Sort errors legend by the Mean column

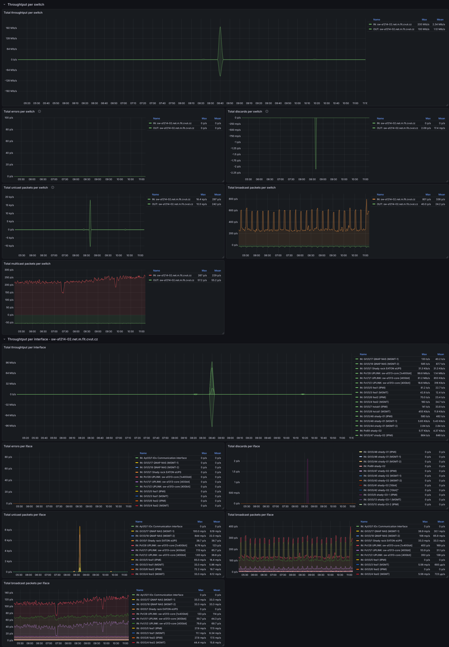(x=218, y=118)
